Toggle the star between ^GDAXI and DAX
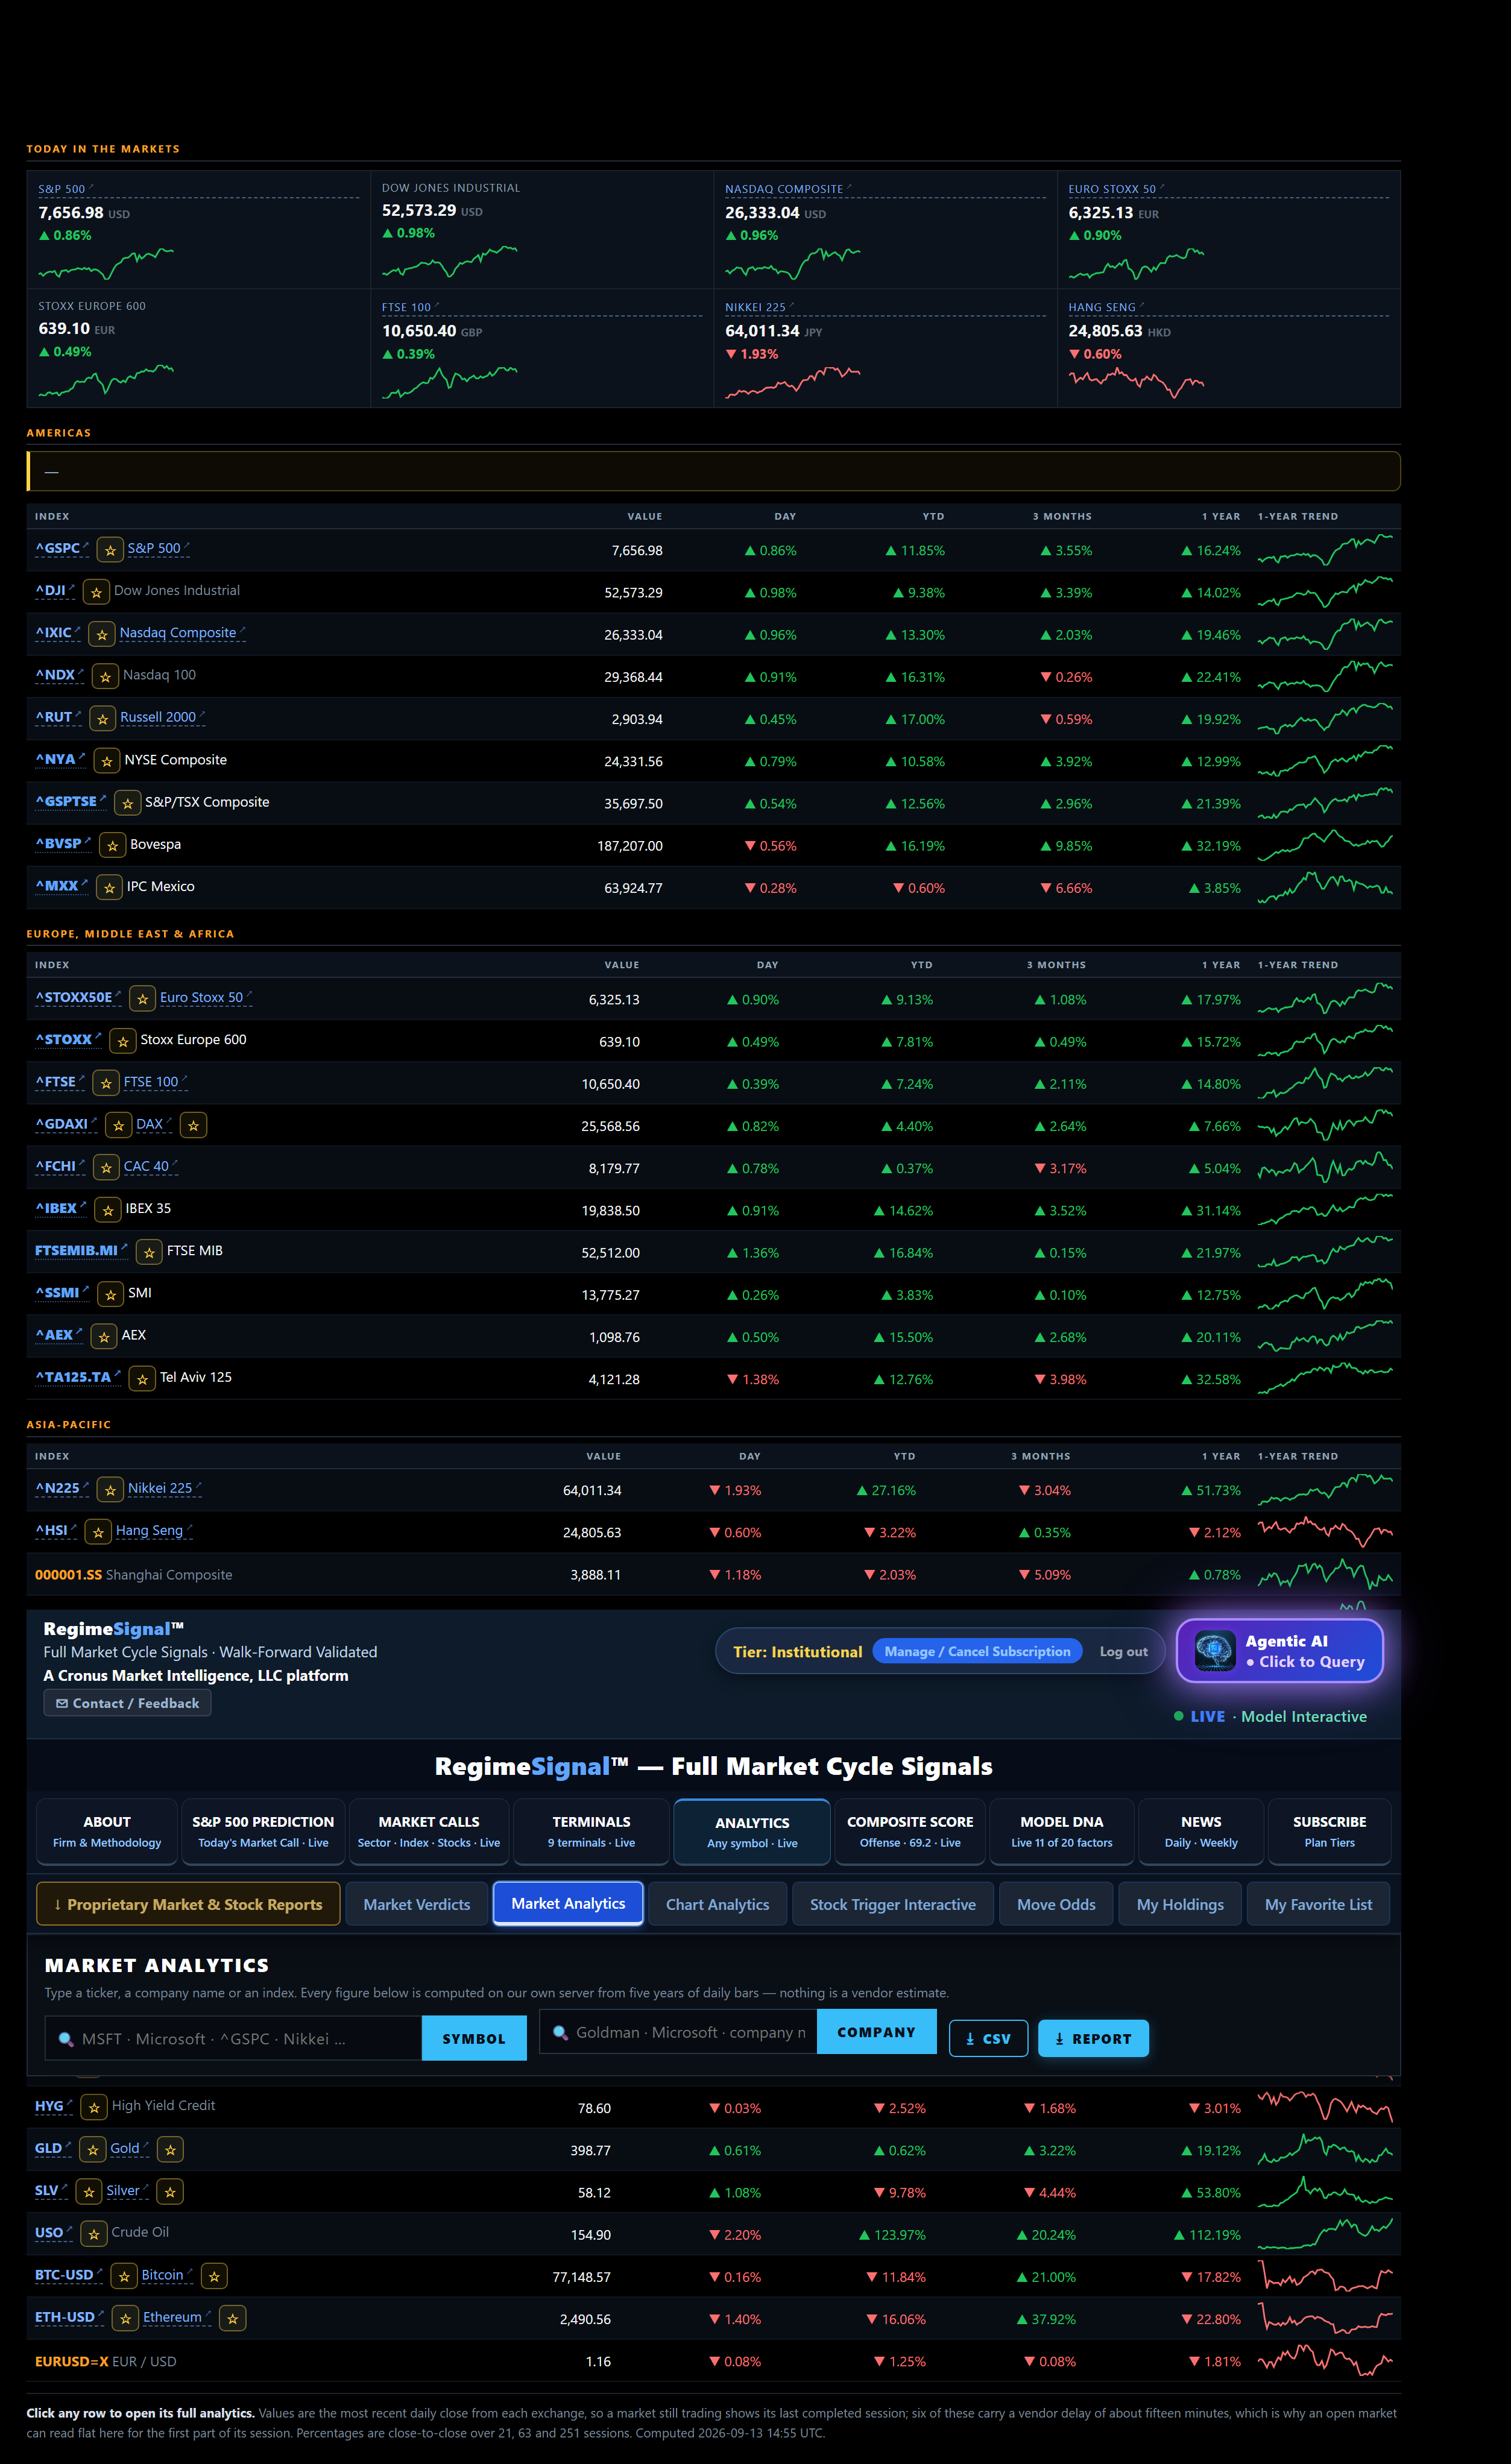The height and width of the screenshot is (2464, 1511). [119, 1125]
